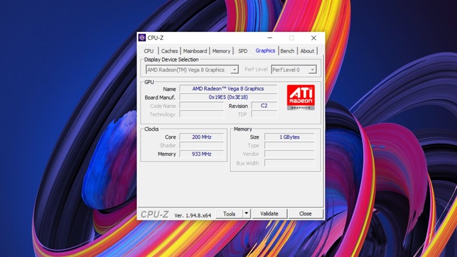
Task: Click the Close button at bottom
Action: coord(306,214)
